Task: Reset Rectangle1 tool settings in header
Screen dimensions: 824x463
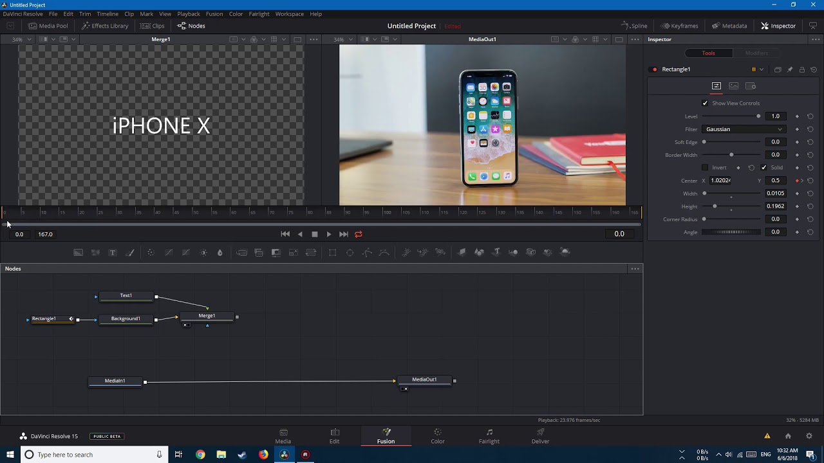Action: (x=814, y=69)
